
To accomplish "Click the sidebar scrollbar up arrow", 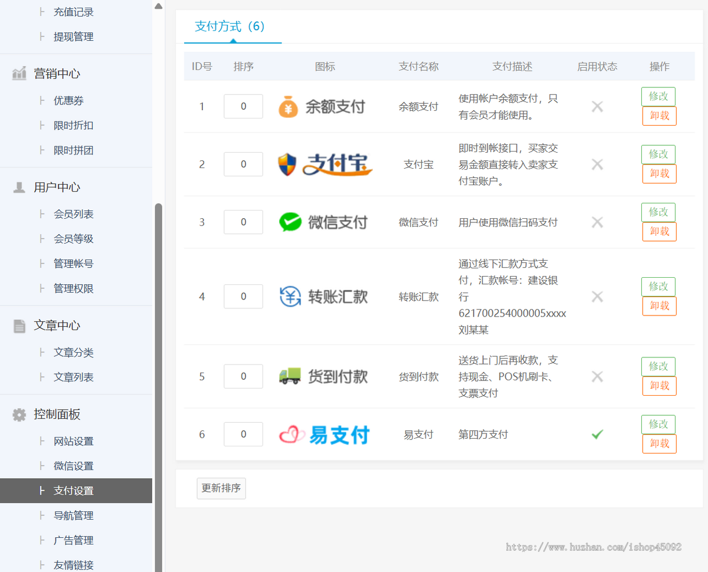I will (x=158, y=6).
